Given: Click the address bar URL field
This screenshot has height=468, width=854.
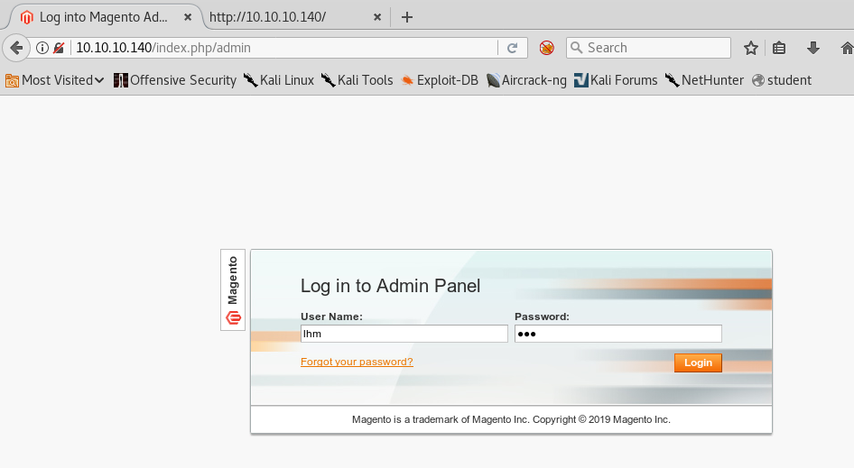Looking at the screenshot, I should point(280,48).
